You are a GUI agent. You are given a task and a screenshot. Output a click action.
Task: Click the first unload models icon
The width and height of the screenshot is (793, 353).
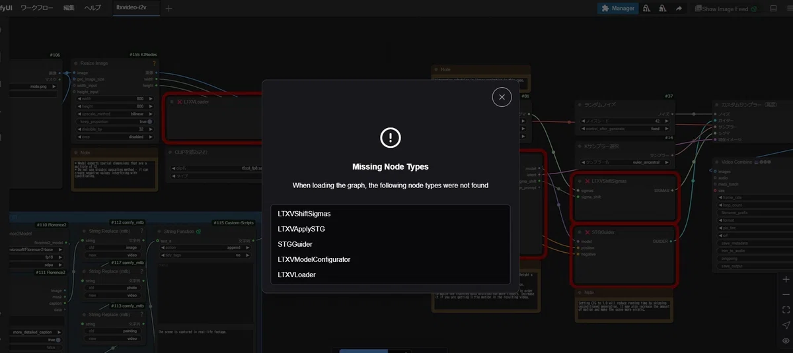point(646,9)
